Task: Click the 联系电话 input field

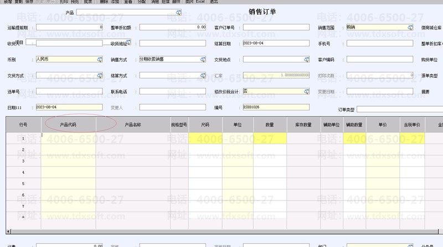Action: tap(172, 91)
